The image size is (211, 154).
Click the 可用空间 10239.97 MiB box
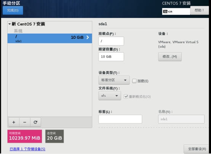tap(25, 136)
